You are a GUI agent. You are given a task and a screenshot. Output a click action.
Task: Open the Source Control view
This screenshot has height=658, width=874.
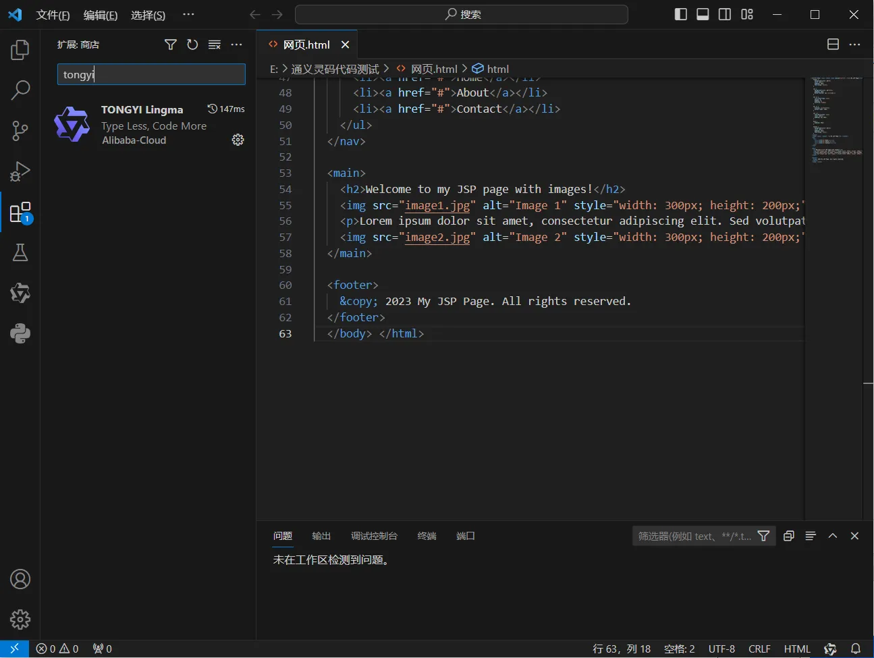click(20, 131)
